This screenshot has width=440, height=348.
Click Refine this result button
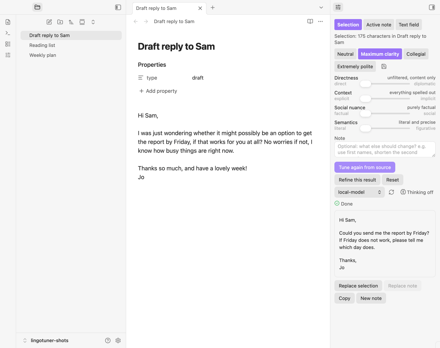point(357,180)
